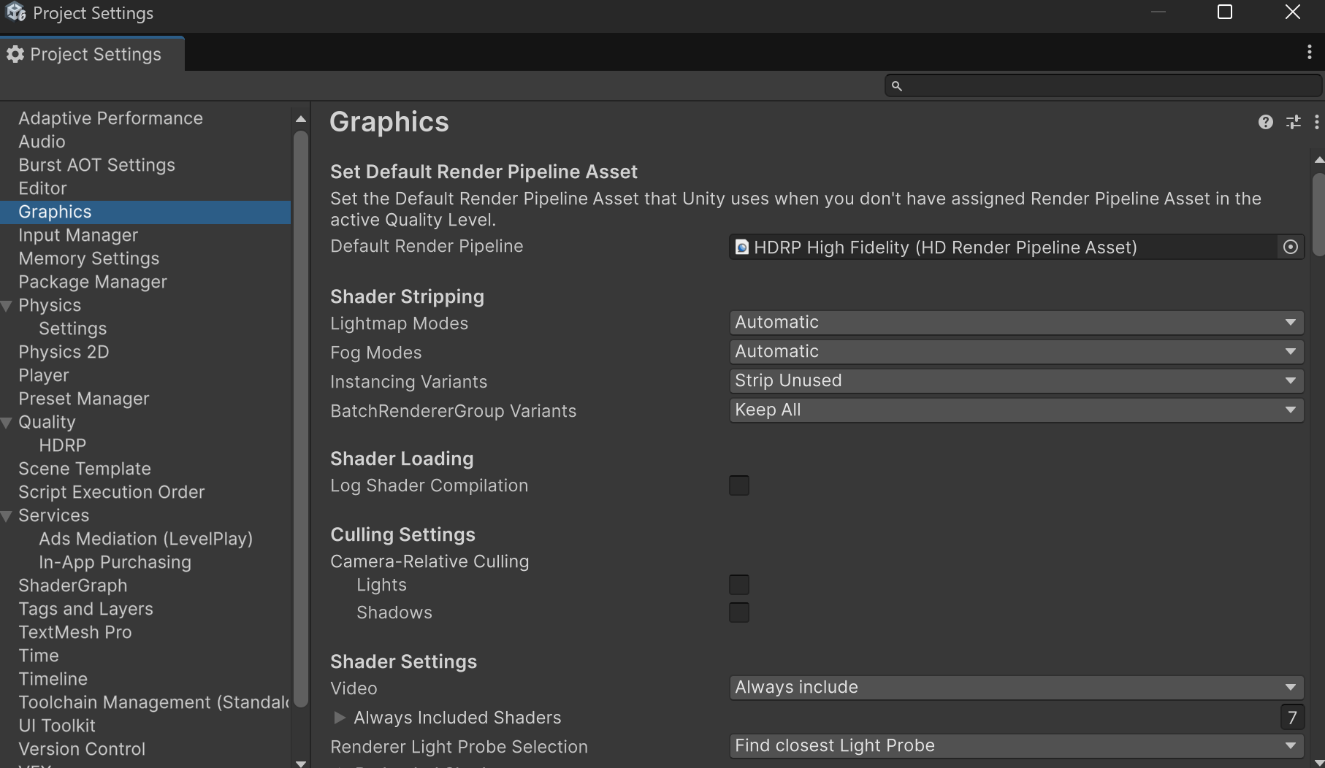Open the Project Settings window options menu
This screenshot has width=1325, height=768.
1309,52
